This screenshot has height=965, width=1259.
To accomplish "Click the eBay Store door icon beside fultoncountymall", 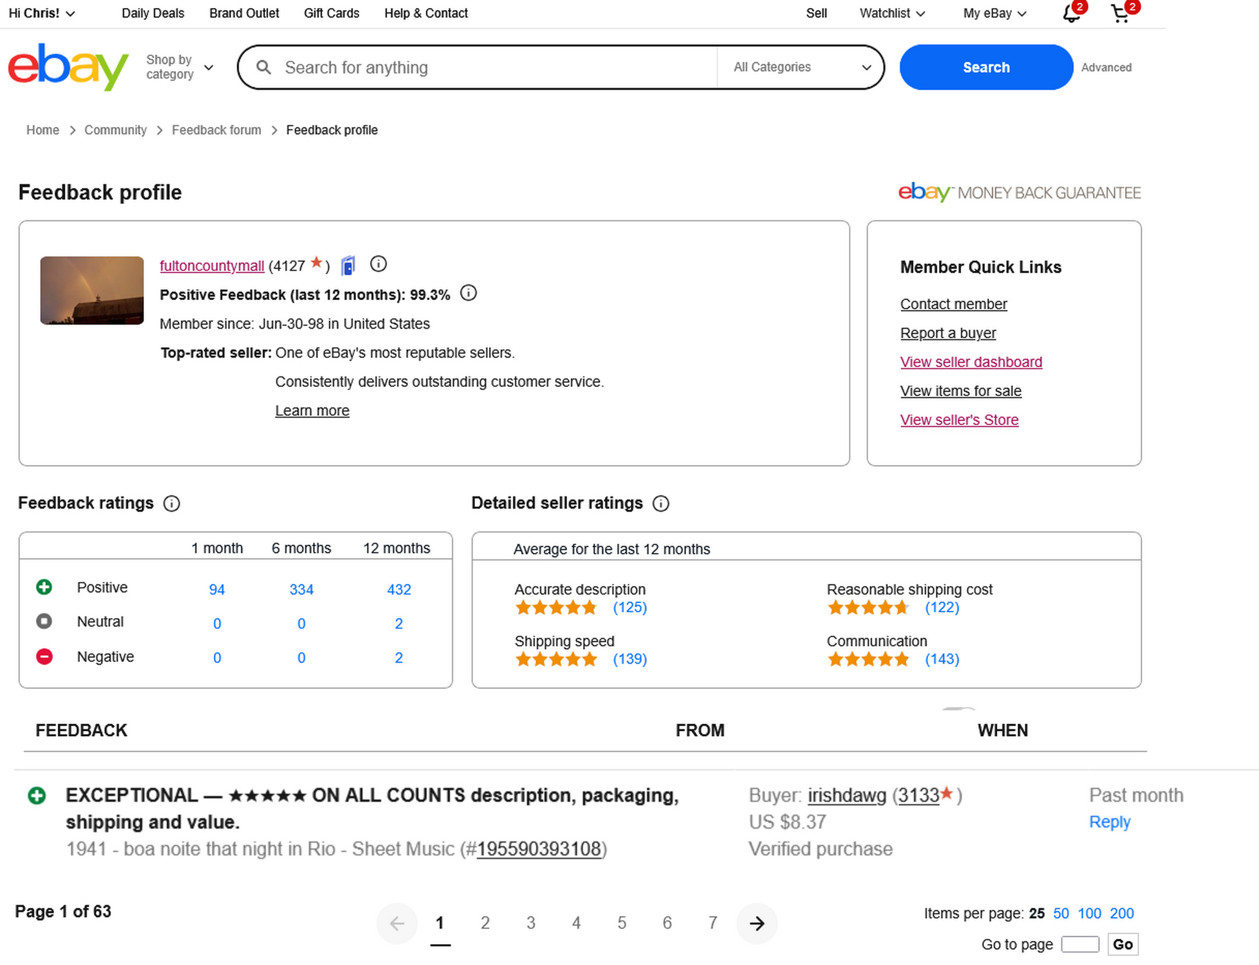I will tap(348, 266).
